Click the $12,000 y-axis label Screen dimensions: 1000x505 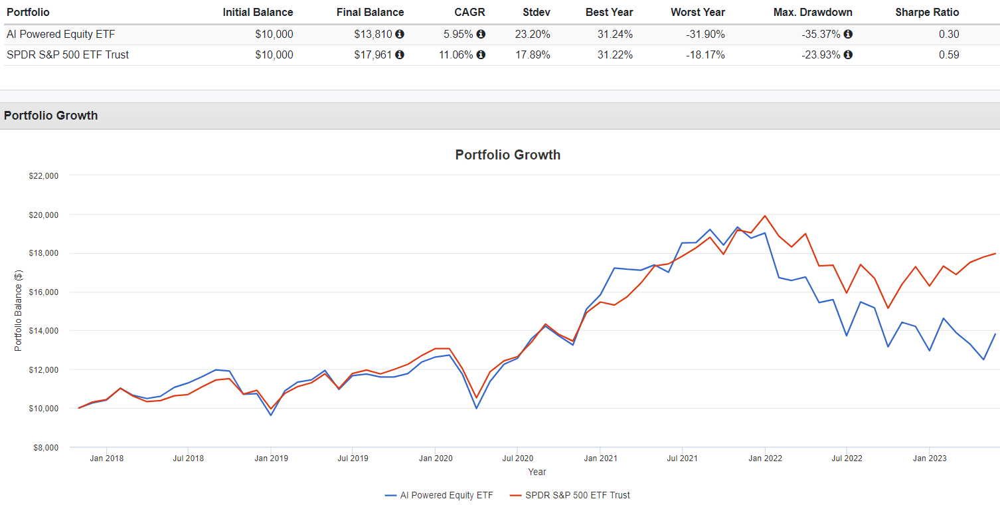point(45,370)
